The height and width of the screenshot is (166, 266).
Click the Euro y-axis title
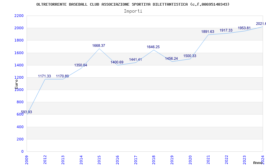tap(16, 84)
